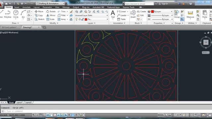The width and height of the screenshot is (212, 119).
Task: Click the ViewCube TOP face
Action: click(206, 42)
